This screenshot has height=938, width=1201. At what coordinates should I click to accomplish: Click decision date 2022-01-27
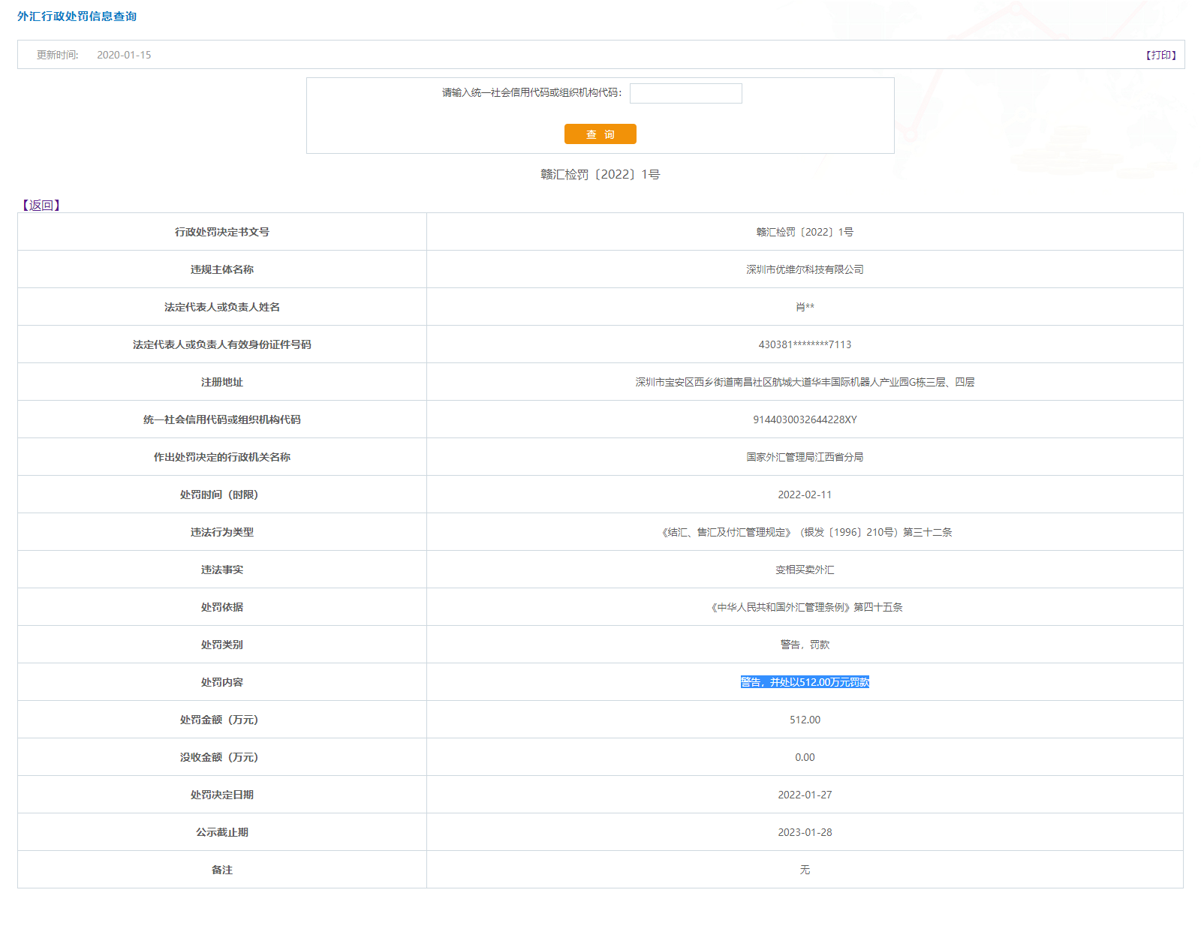click(x=805, y=795)
